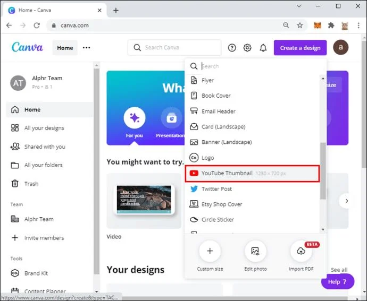This screenshot has height=301, width=367.
Task: Close the Home - Canva tab
Action: tap(99, 10)
